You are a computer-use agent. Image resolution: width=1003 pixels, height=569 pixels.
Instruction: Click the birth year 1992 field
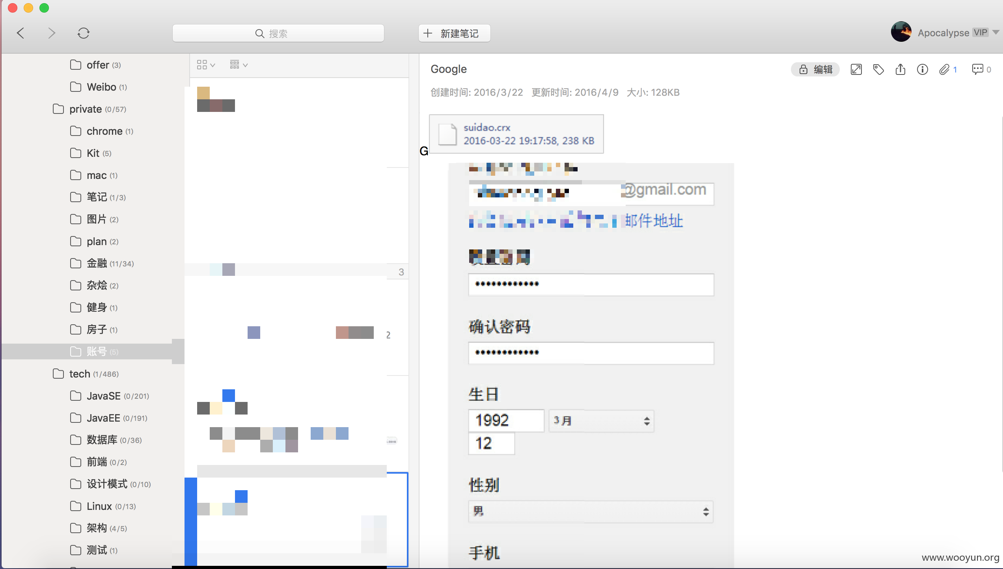[506, 421]
